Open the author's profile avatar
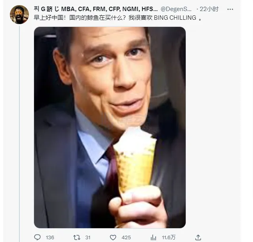The height and width of the screenshot is (242, 253). [19, 15]
